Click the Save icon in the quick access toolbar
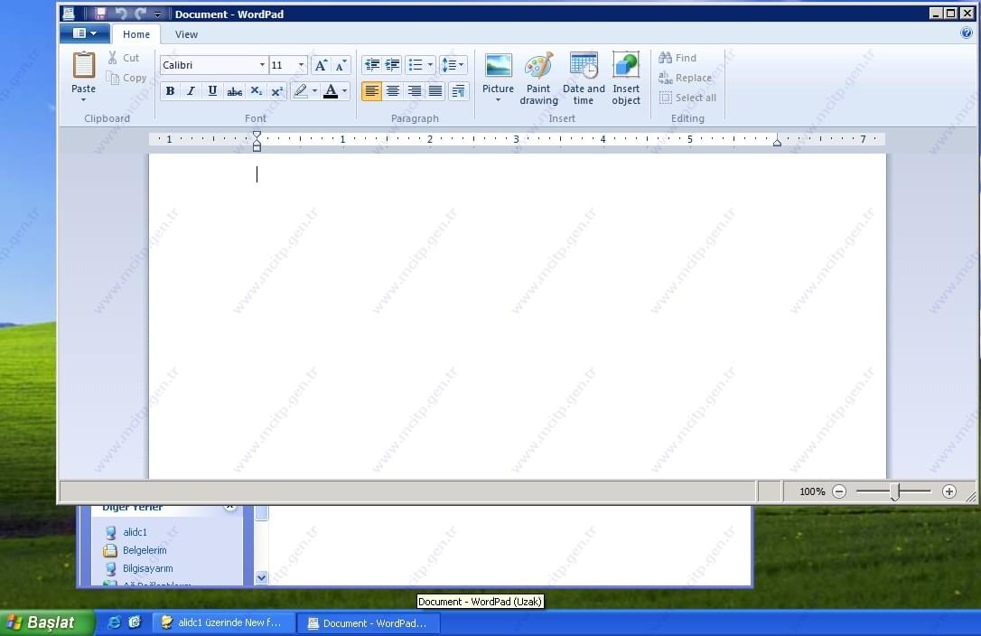Image resolution: width=981 pixels, height=636 pixels. click(100, 14)
